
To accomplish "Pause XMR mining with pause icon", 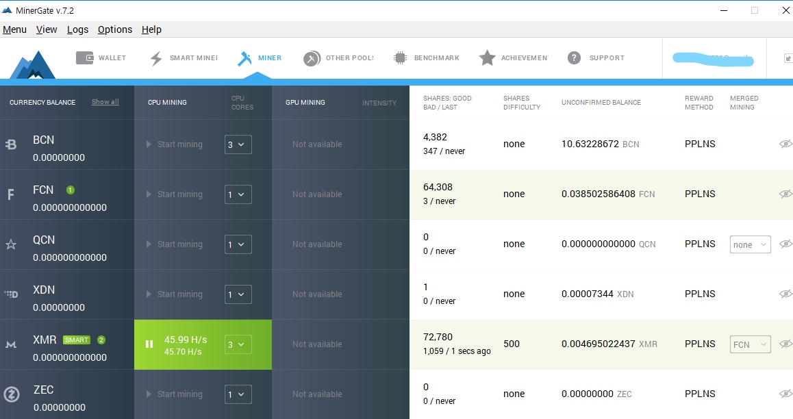I will coord(149,344).
